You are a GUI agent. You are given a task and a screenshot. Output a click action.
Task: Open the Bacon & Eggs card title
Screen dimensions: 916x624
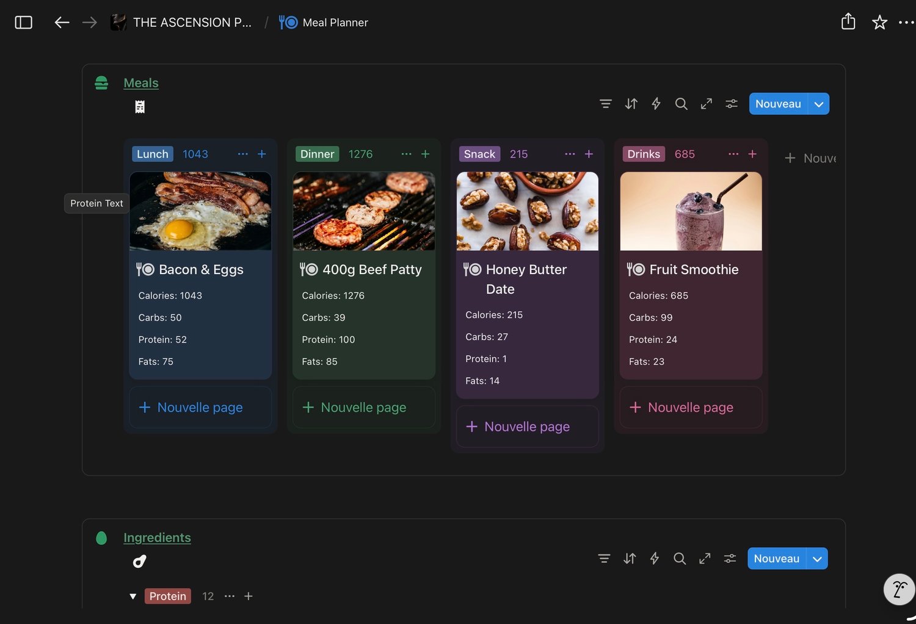coord(201,269)
